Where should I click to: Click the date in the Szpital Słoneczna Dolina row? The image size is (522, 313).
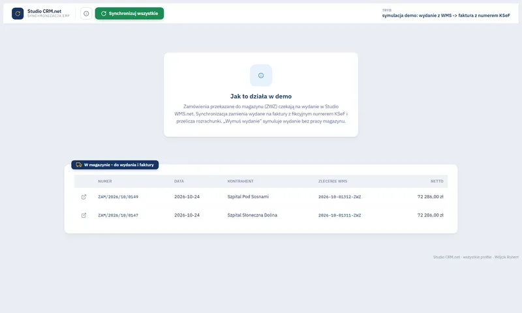[x=187, y=215]
